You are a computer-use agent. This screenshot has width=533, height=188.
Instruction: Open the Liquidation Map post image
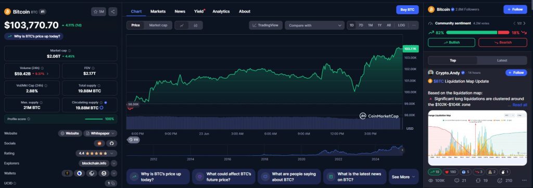point(478,138)
